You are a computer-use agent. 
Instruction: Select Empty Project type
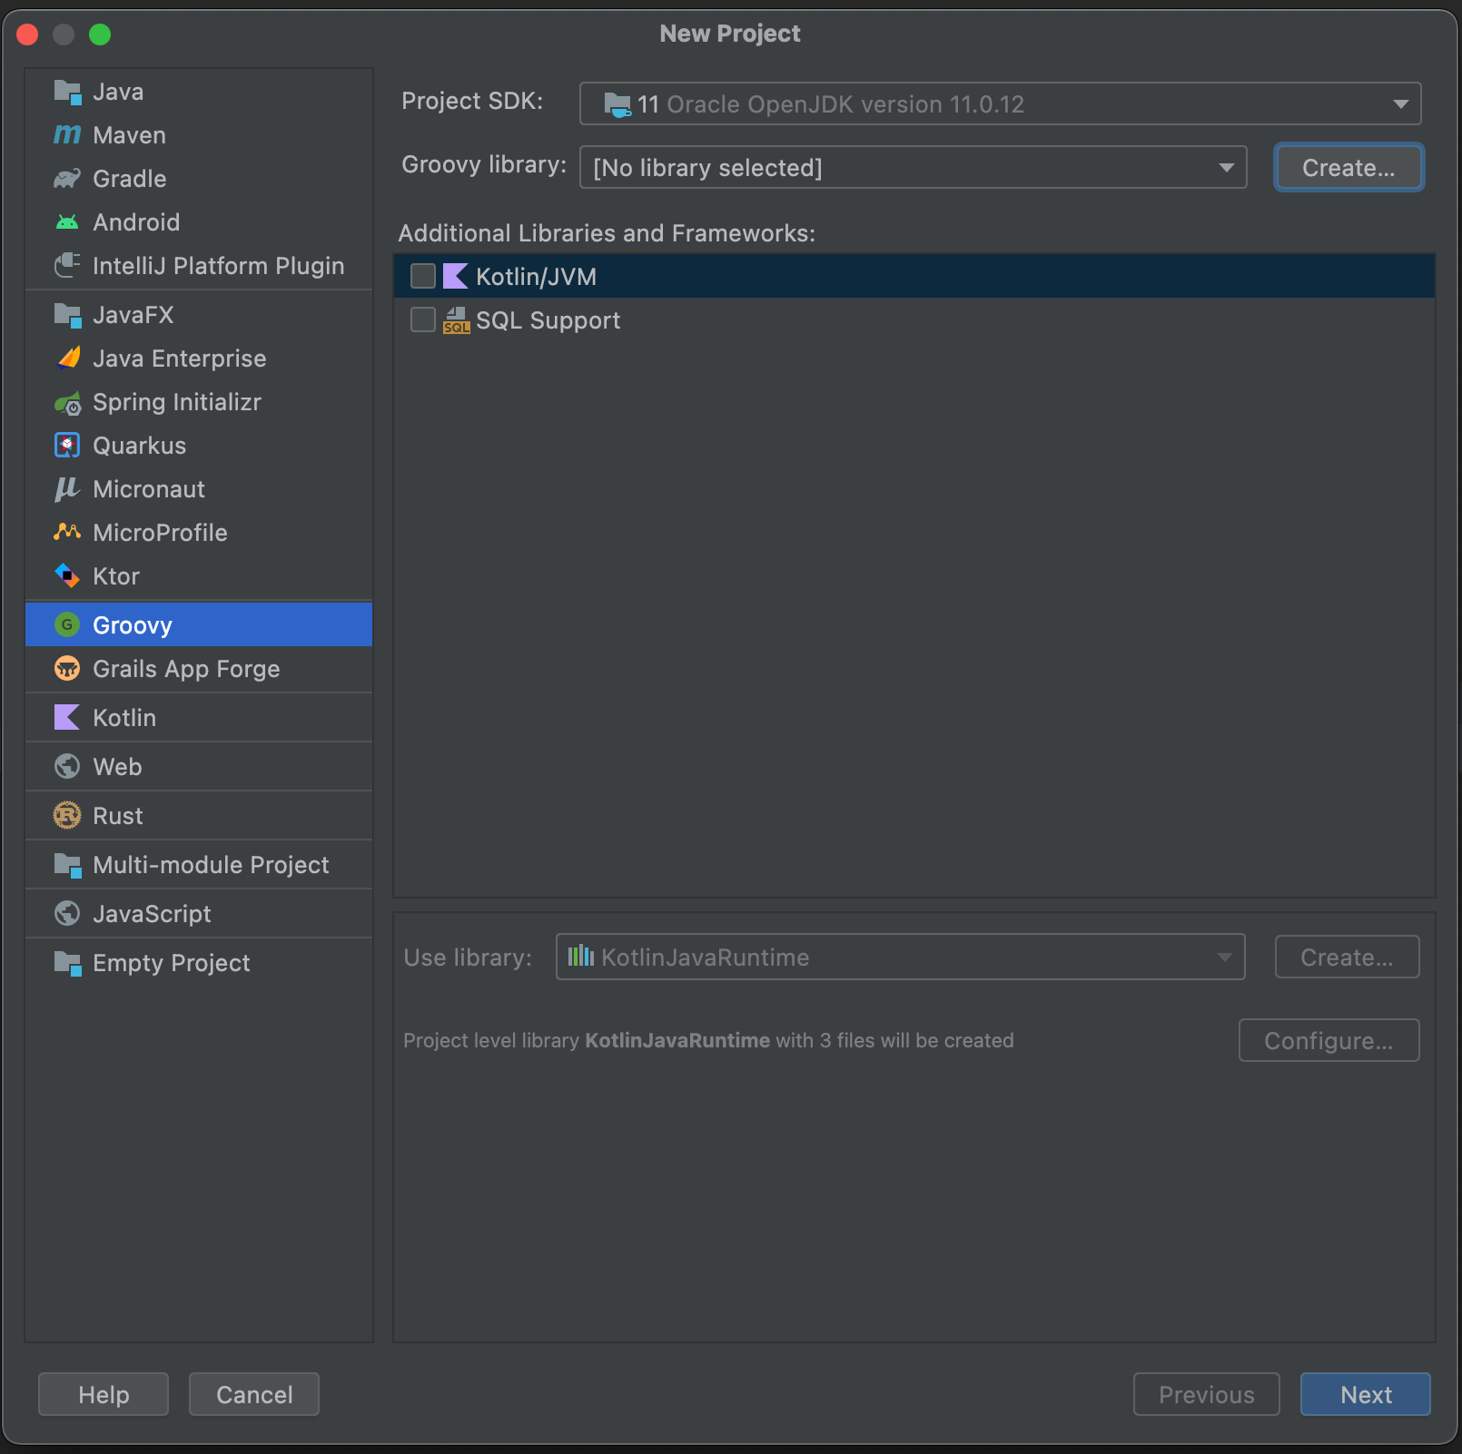[199, 963]
